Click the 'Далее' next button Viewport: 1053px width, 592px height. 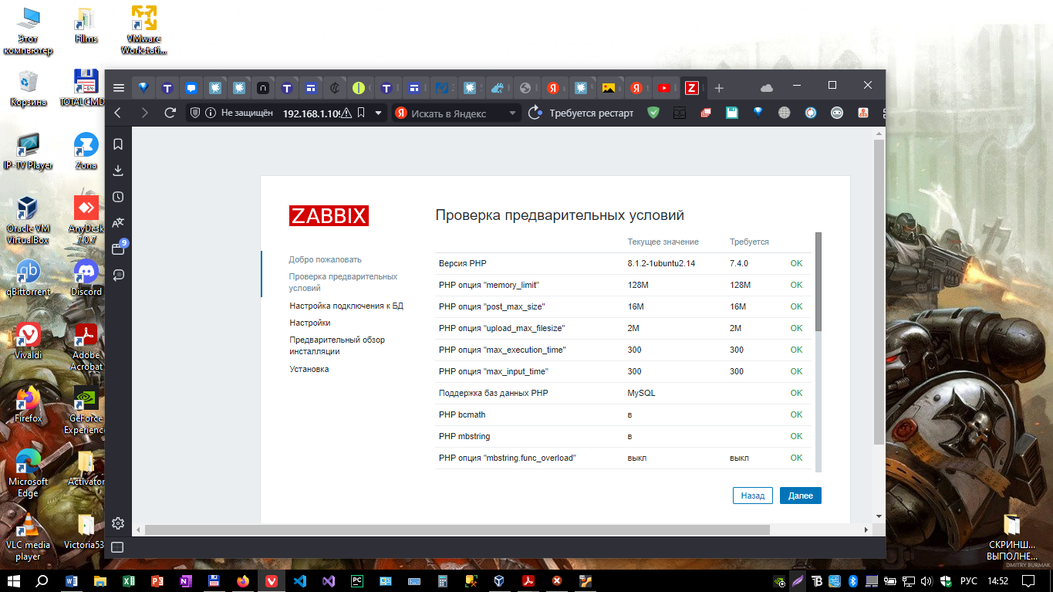[800, 496]
